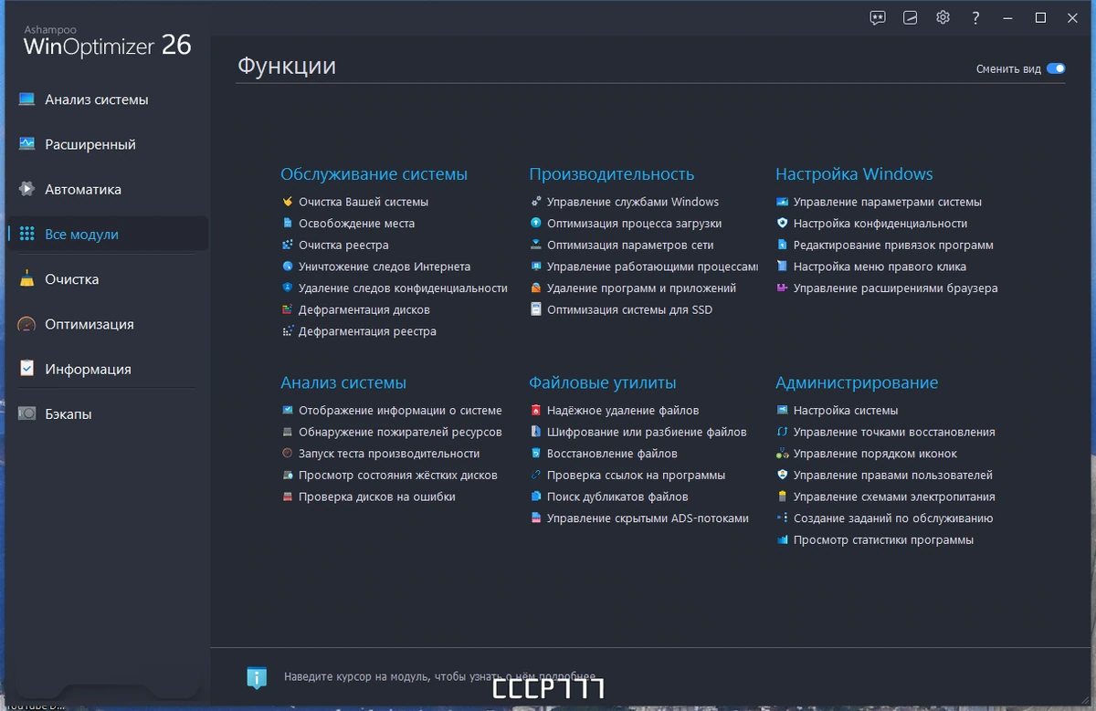Open Управление схемами электропитания
The width and height of the screenshot is (1096, 711).
pyautogui.click(x=894, y=497)
